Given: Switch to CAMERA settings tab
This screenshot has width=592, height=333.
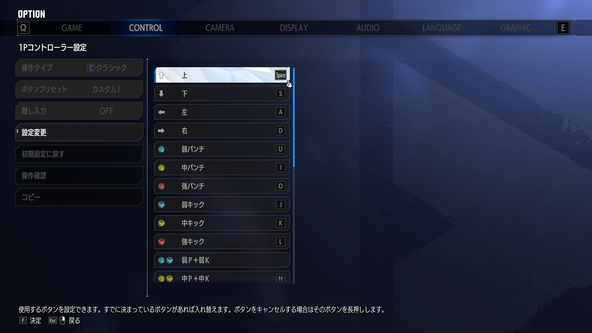Looking at the screenshot, I should coord(219,28).
